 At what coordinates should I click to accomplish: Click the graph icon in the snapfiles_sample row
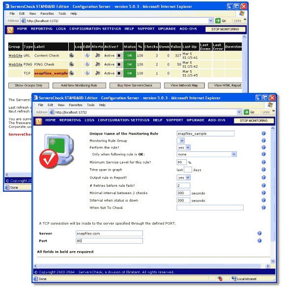71,73
